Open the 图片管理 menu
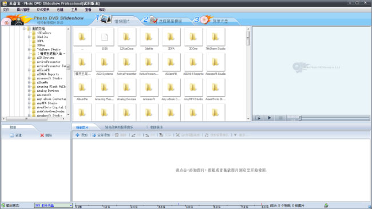 click(23, 10)
